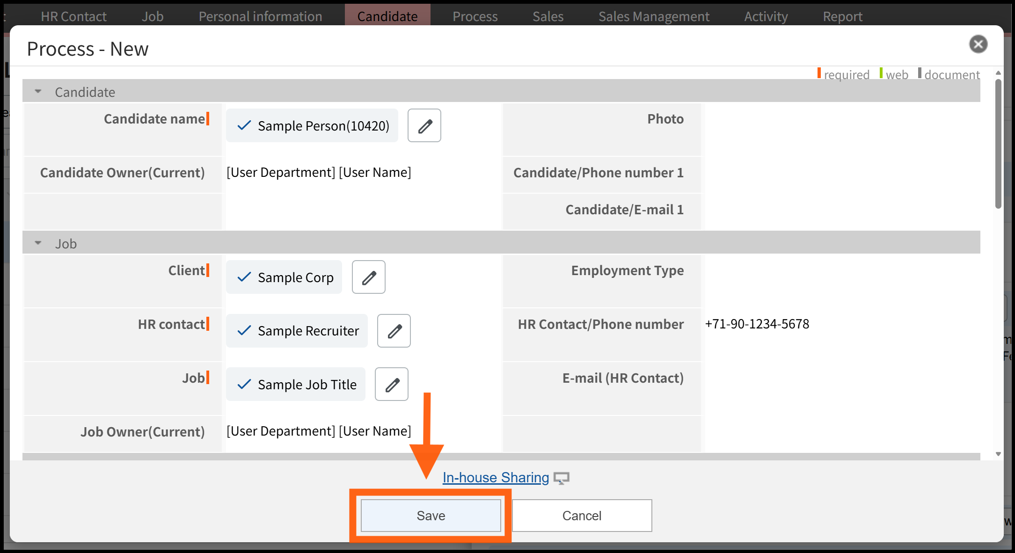Edit HR contact with pencil icon

coord(394,331)
